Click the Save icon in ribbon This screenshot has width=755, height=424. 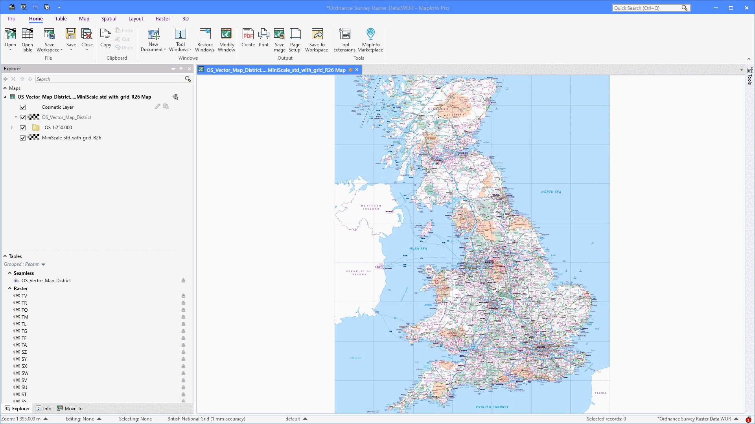(x=71, y=34)
